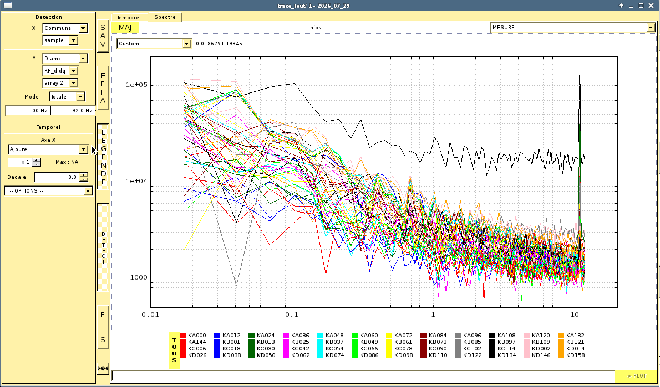Image resolution: width=660 pixels, height=387 pixels.
Task: Toggle the black KA108 trace in legend
Action: coord(492,336)
